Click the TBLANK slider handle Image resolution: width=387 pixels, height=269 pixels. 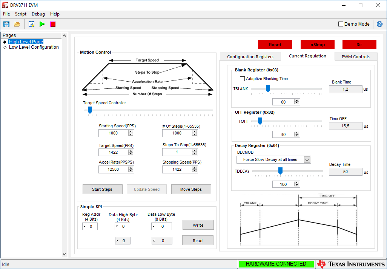268,88
